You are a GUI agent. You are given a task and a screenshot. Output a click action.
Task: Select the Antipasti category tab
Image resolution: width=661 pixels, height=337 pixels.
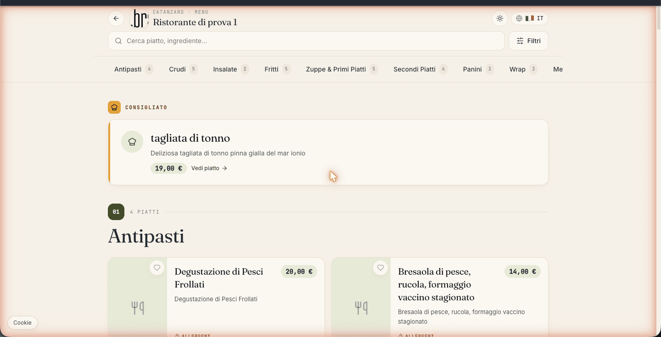click(x=134, y=69)
